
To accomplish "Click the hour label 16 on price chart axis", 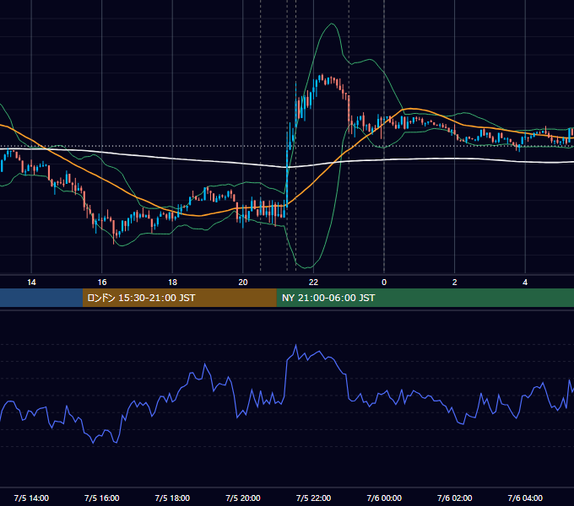I will [x=102, y=283].
